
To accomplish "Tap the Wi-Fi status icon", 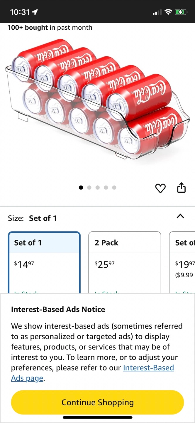I will coord(168,12).
